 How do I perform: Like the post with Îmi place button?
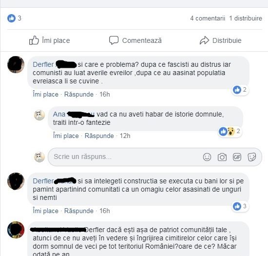tap(50, 40)
